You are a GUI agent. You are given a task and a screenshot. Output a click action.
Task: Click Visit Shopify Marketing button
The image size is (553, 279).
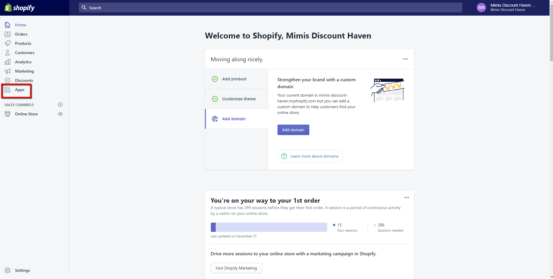click(236, 268)
